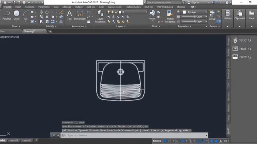Click the color wheel object color icon
The width and height of the screenshot is (257, 144).
178,12
